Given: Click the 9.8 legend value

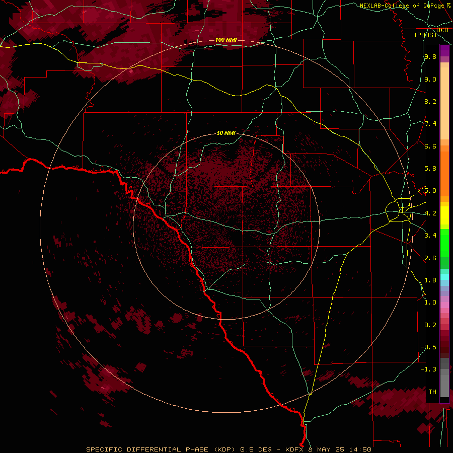Looking at the screenshot, I should 430,56.
